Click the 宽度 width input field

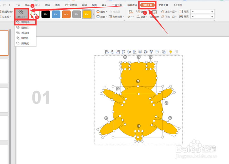[x=202, y=17]
